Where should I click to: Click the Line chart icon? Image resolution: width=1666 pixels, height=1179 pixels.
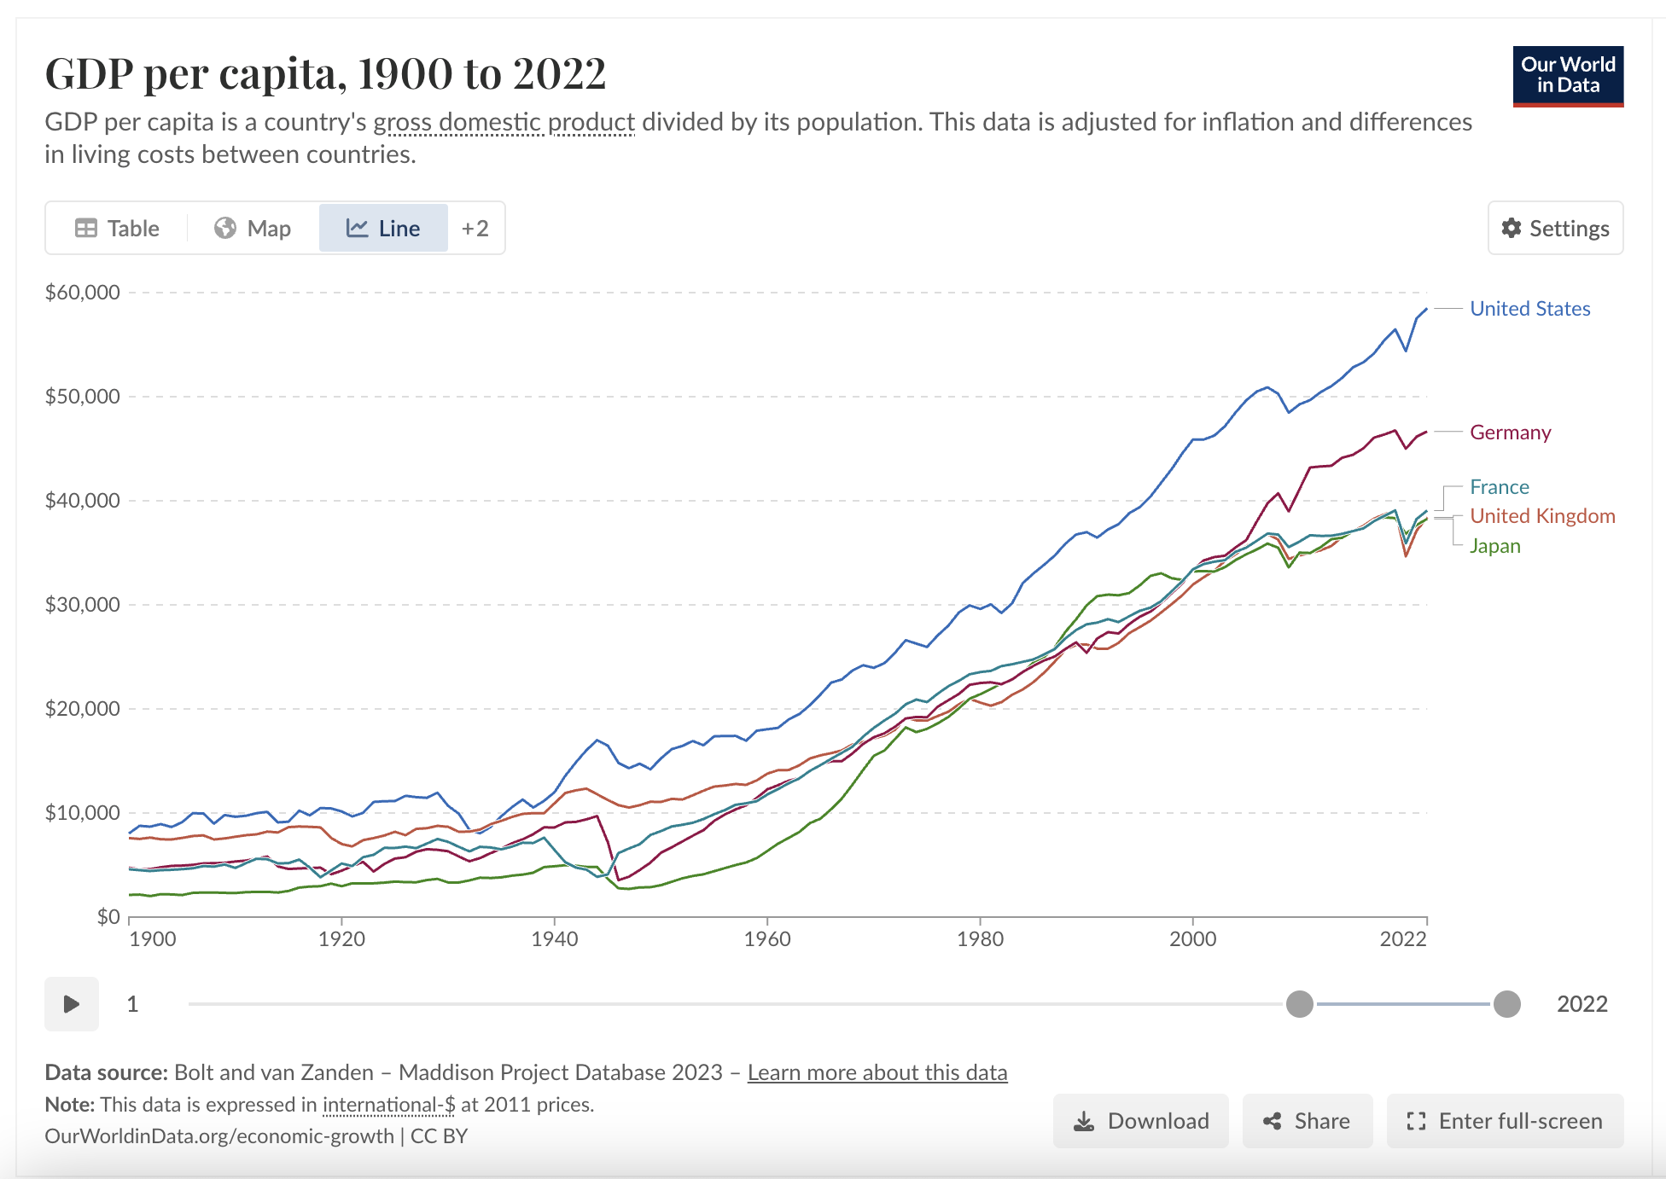[359, 228]
